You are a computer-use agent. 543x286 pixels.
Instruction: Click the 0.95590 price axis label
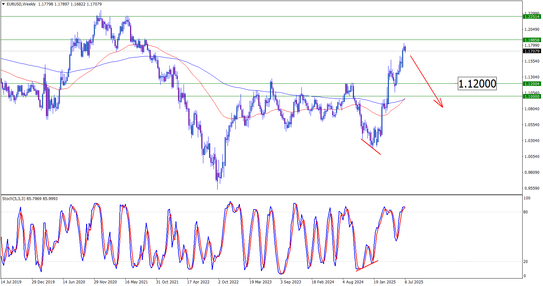tap(532, 188)
